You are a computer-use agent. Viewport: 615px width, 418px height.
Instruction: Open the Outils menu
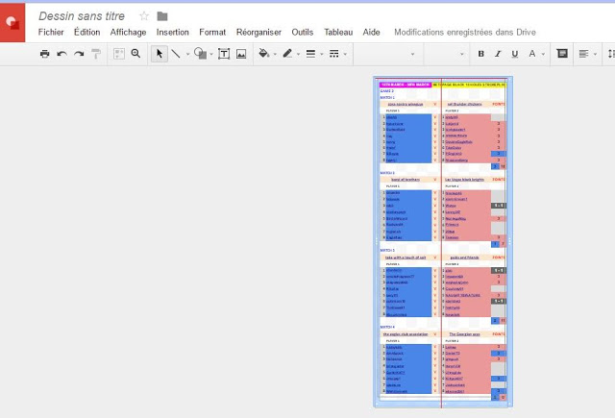click(x=303, y=32)
